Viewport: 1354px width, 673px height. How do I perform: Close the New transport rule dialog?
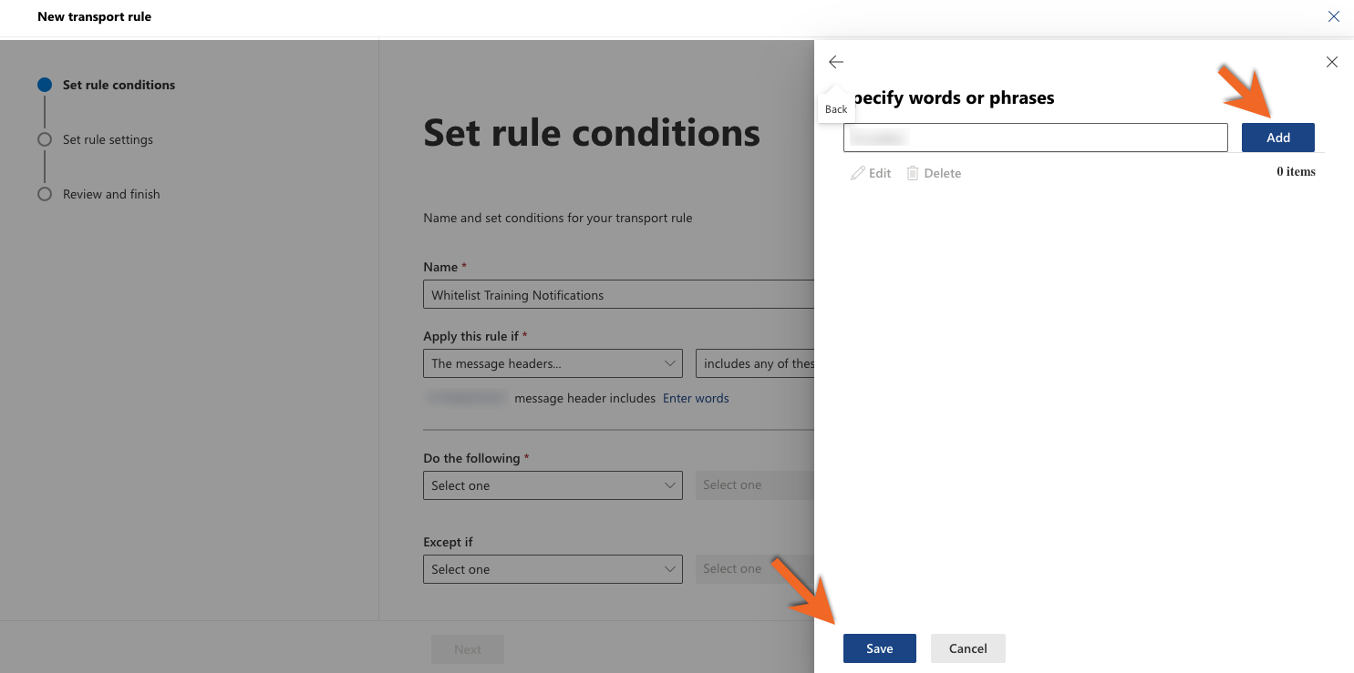click(x=1334, y=16)
